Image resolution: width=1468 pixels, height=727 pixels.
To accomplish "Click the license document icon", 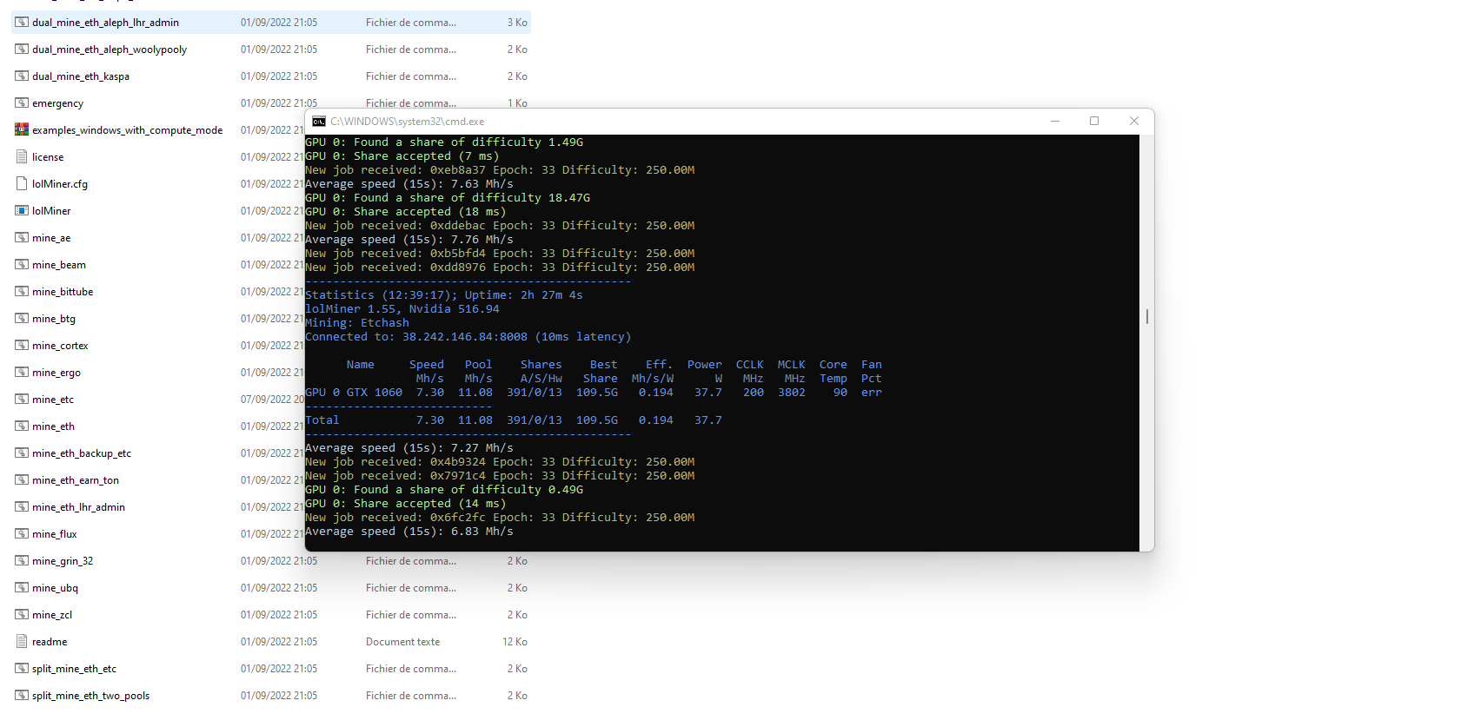I will 22,157.
